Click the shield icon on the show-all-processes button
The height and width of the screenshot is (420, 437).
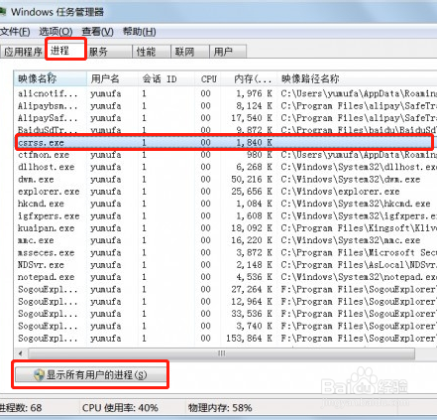point(39,375)
